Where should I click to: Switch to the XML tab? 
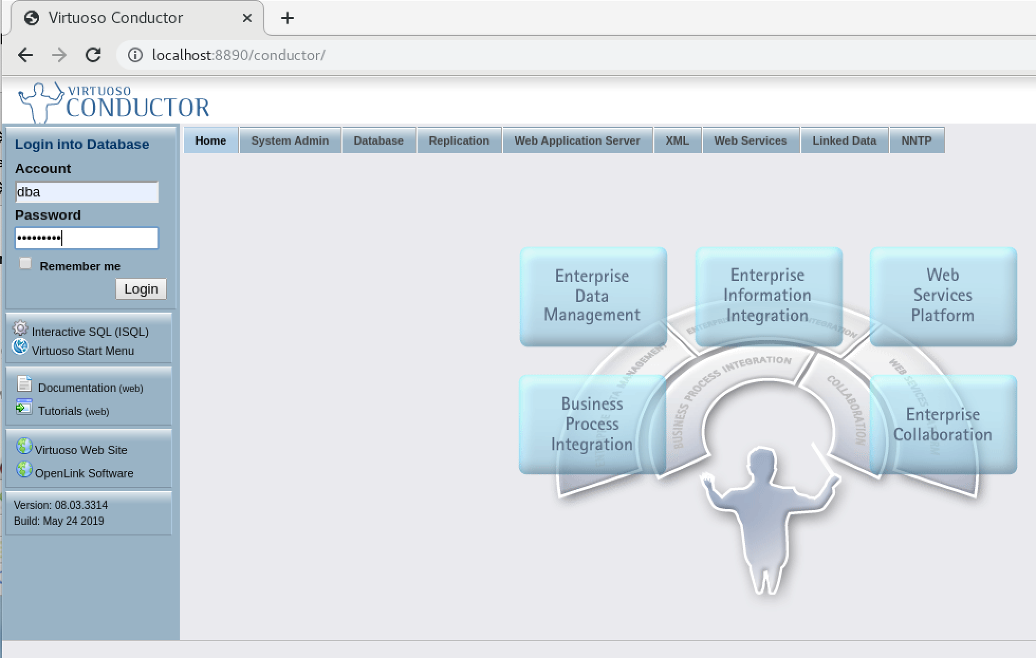coord(678,141)
